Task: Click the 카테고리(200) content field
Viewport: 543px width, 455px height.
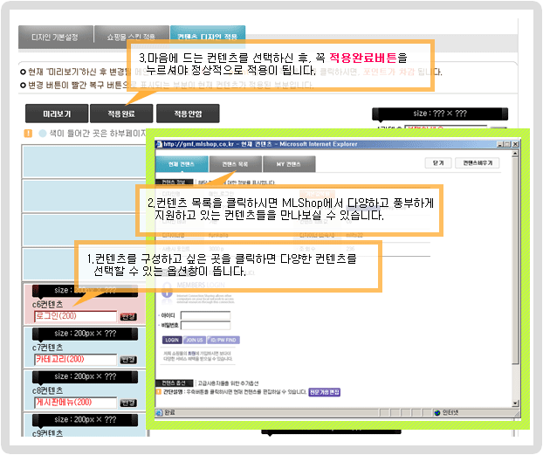Action: [74, 359]
